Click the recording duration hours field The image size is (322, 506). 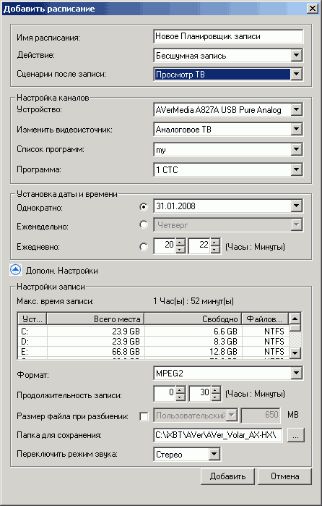[165, 393]
